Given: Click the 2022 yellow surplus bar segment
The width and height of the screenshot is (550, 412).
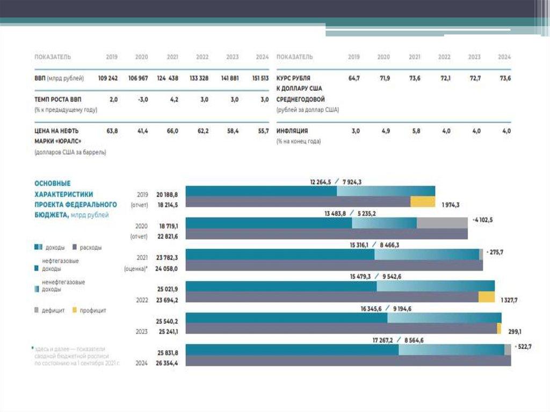Looking at the screenshot, I should (x=486, y=297).
